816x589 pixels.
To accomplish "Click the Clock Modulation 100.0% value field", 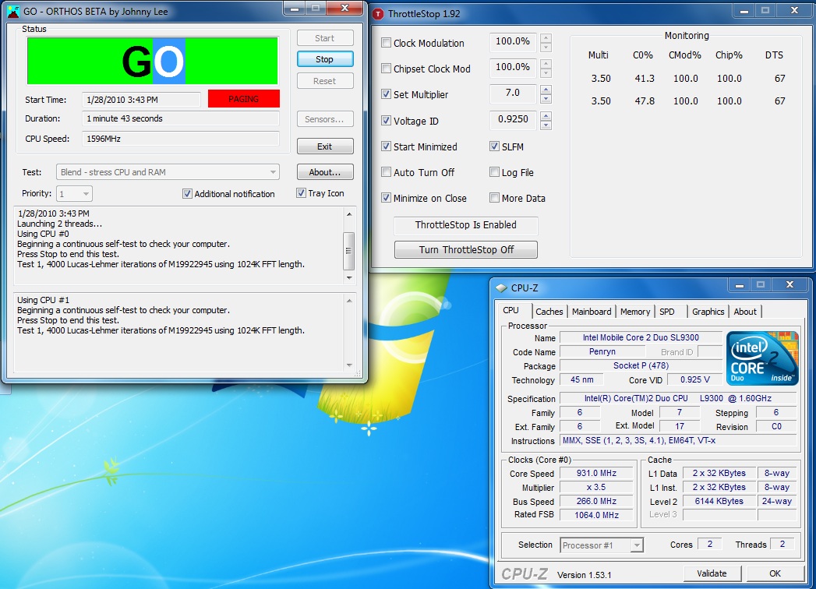I will point(513,41).
